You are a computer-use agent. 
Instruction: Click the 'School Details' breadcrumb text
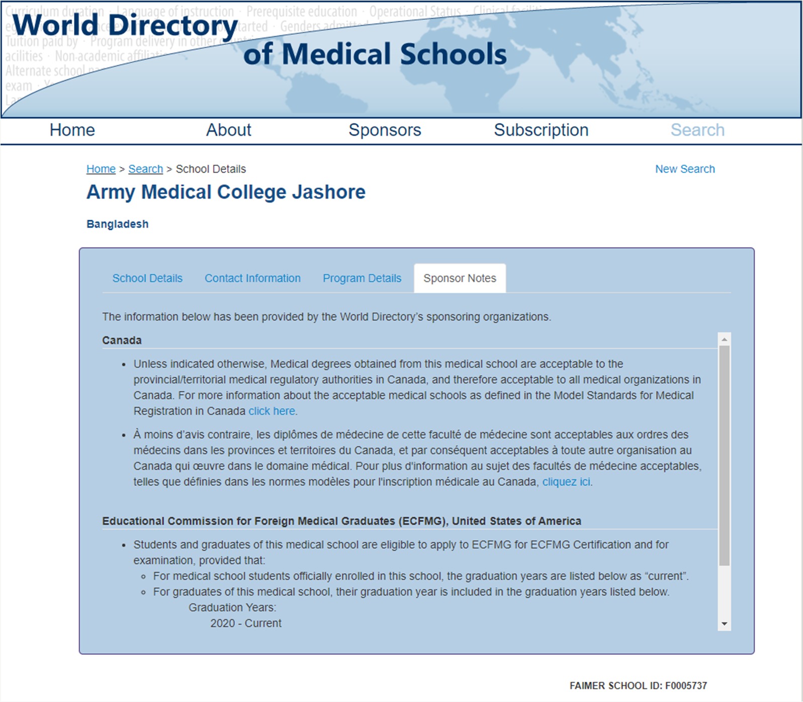(x=211, y=169)
